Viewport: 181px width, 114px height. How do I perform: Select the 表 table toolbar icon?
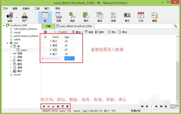click(45, 17)
